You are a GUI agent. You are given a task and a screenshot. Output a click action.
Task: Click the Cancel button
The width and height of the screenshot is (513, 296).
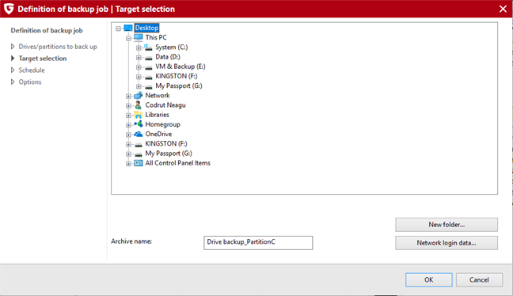click(x=479, y=280)
